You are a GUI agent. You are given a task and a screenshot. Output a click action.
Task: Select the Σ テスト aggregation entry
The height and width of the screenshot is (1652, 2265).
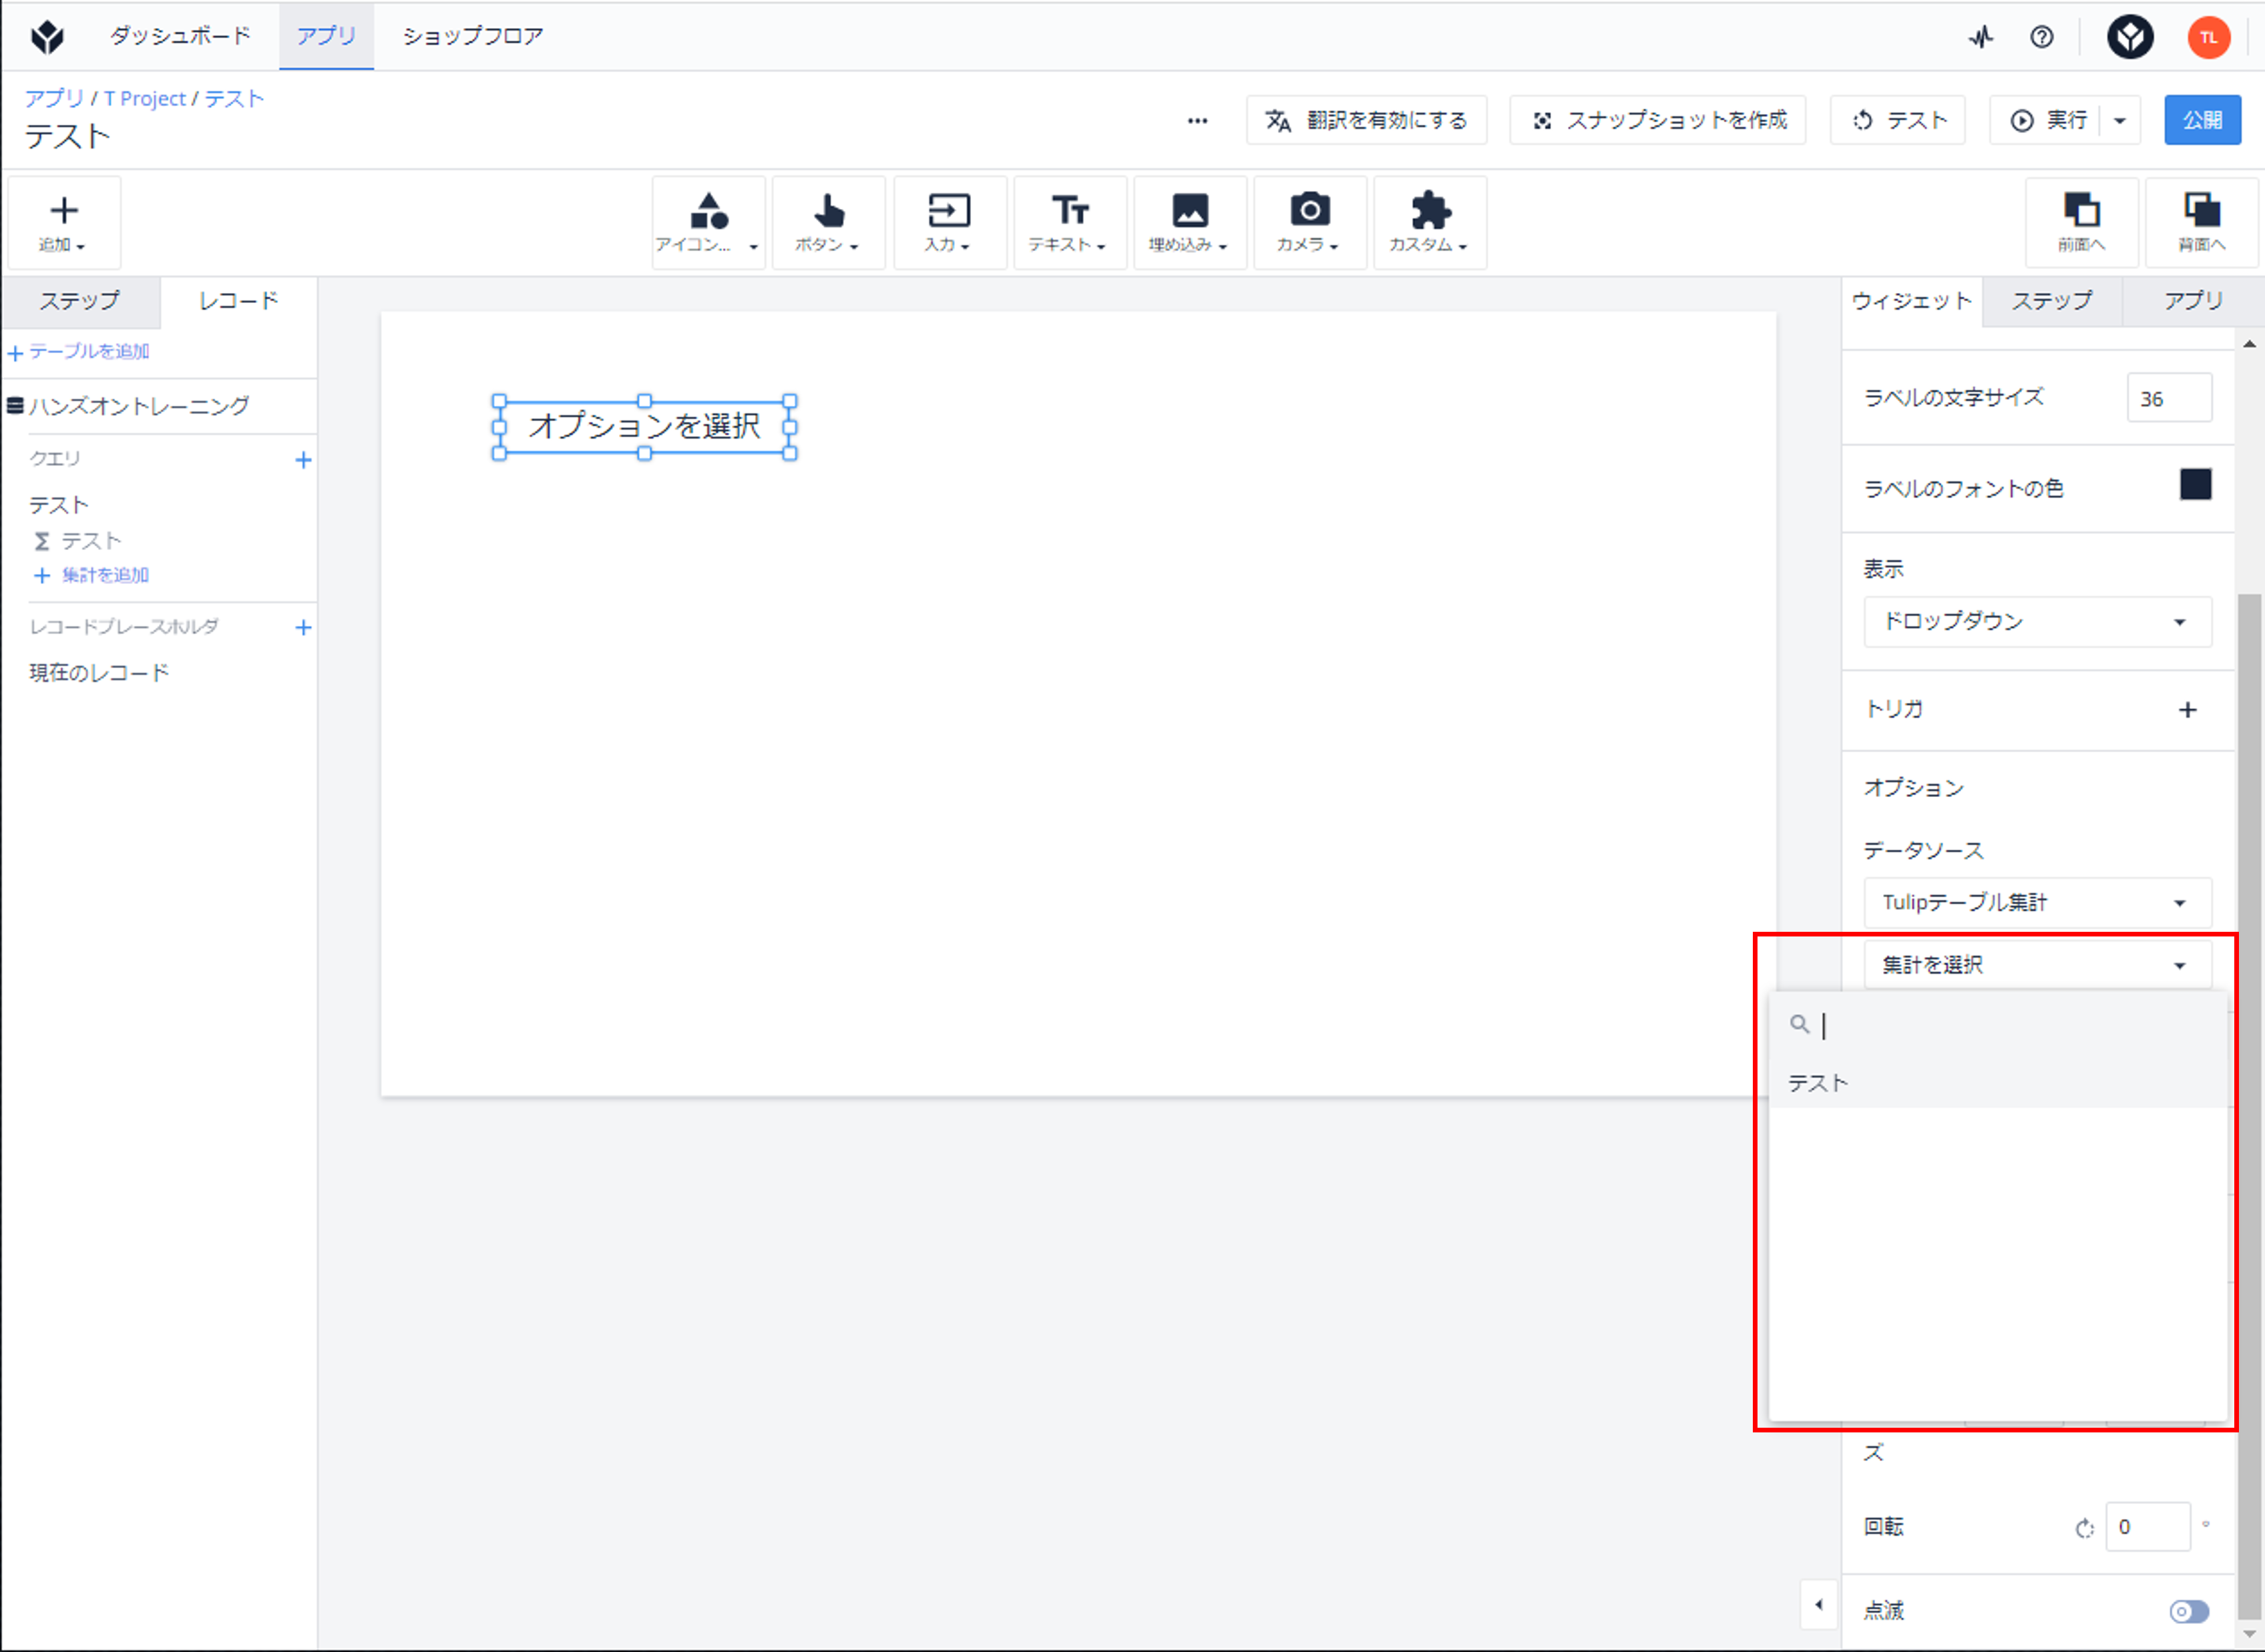(x=78, y=541)
